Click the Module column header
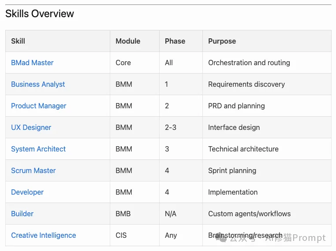 (128, 41)
